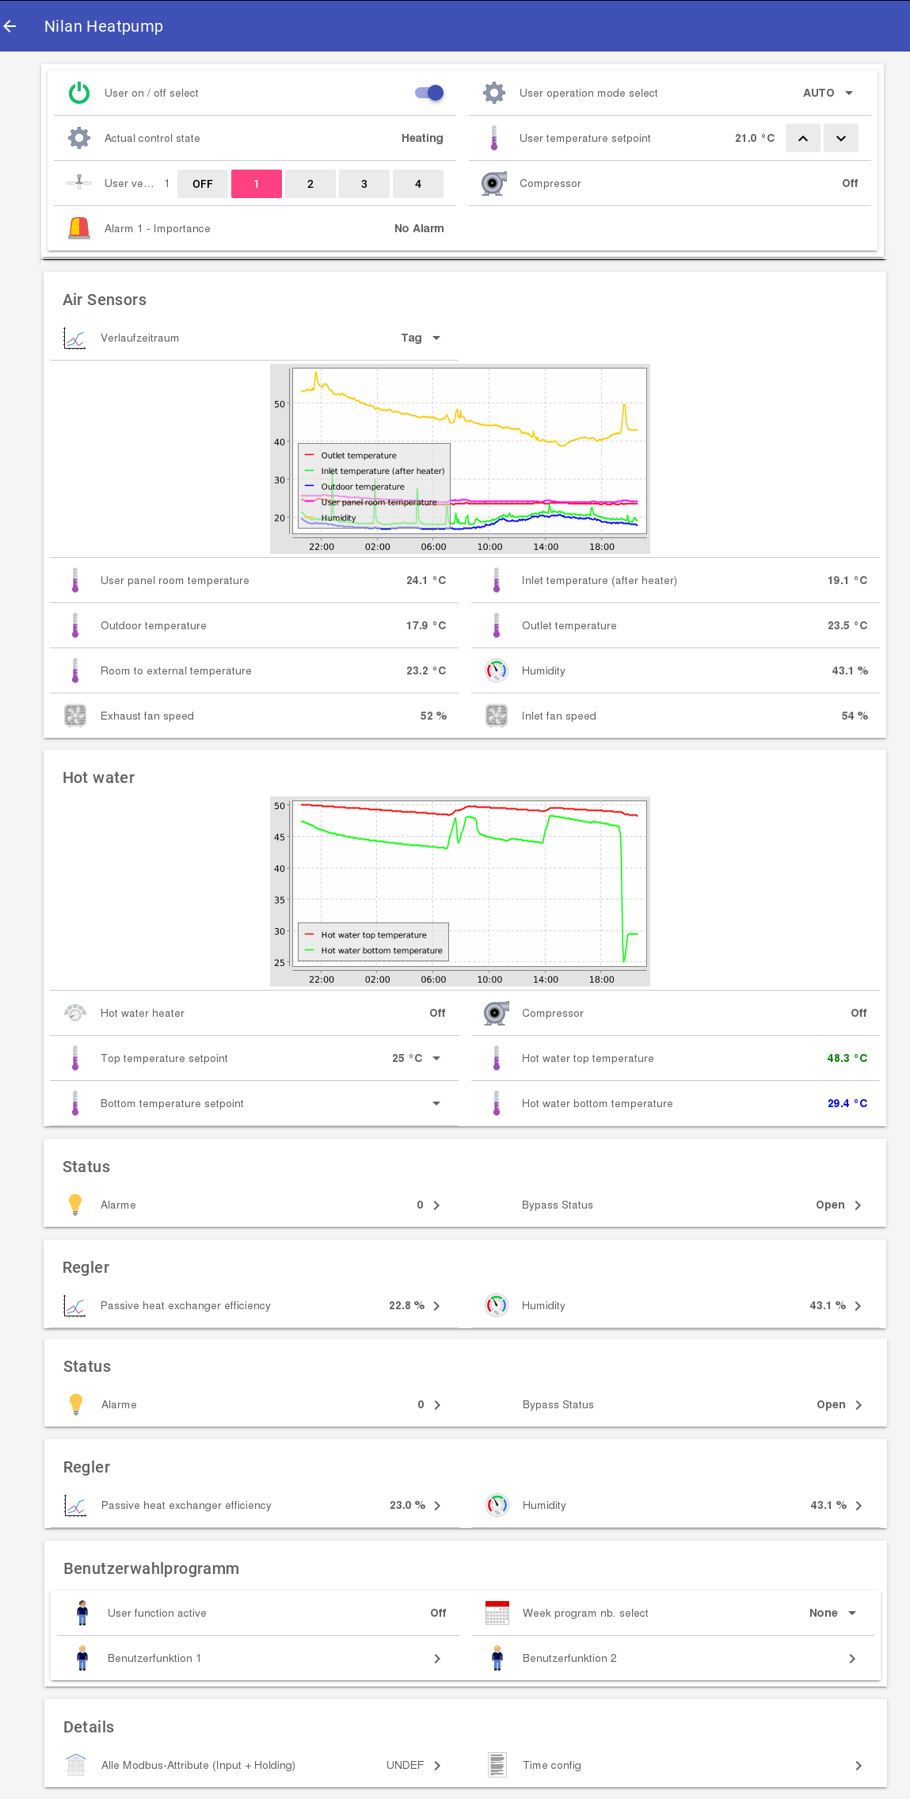910x1799 pixels.
Task: Increase user temperature setpoint with up arrow
Action: [x=803, y=138]
